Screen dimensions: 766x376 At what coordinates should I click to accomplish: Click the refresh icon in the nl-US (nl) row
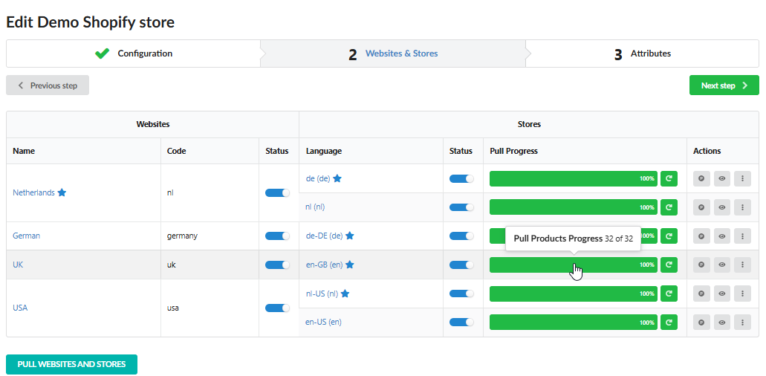pyautogui.click(x=669, y=294)
